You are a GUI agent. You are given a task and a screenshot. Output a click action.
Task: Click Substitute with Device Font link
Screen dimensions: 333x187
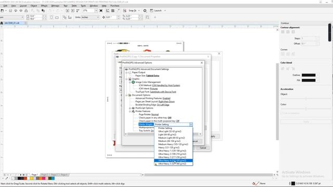[x=163, y=92]
